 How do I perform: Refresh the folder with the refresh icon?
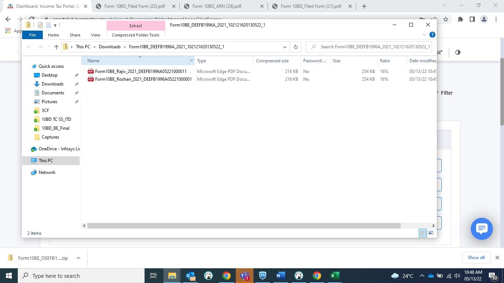point(296,47)
